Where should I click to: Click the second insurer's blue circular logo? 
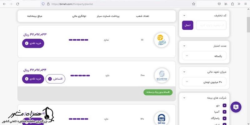pos(161,75)
